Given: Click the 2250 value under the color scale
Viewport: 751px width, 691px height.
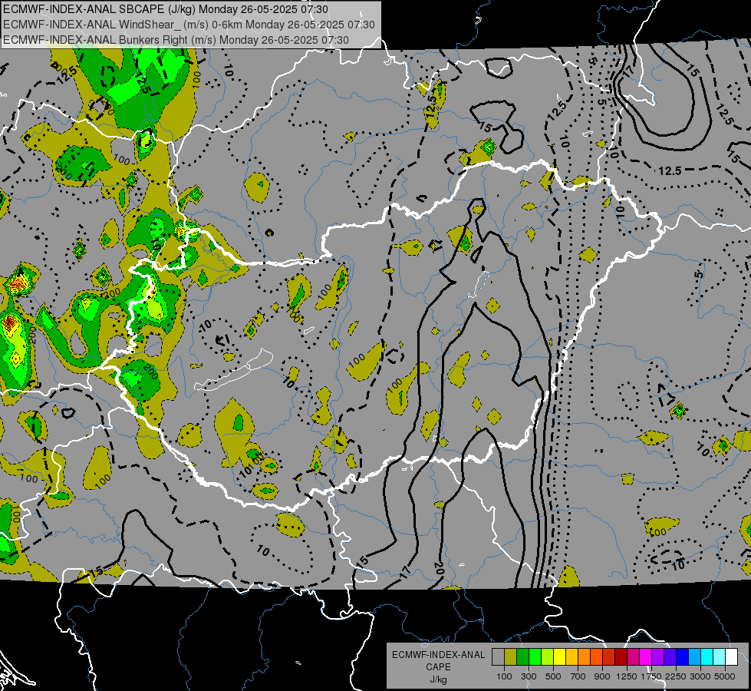Looking at the screenshot, I should 676,676.
